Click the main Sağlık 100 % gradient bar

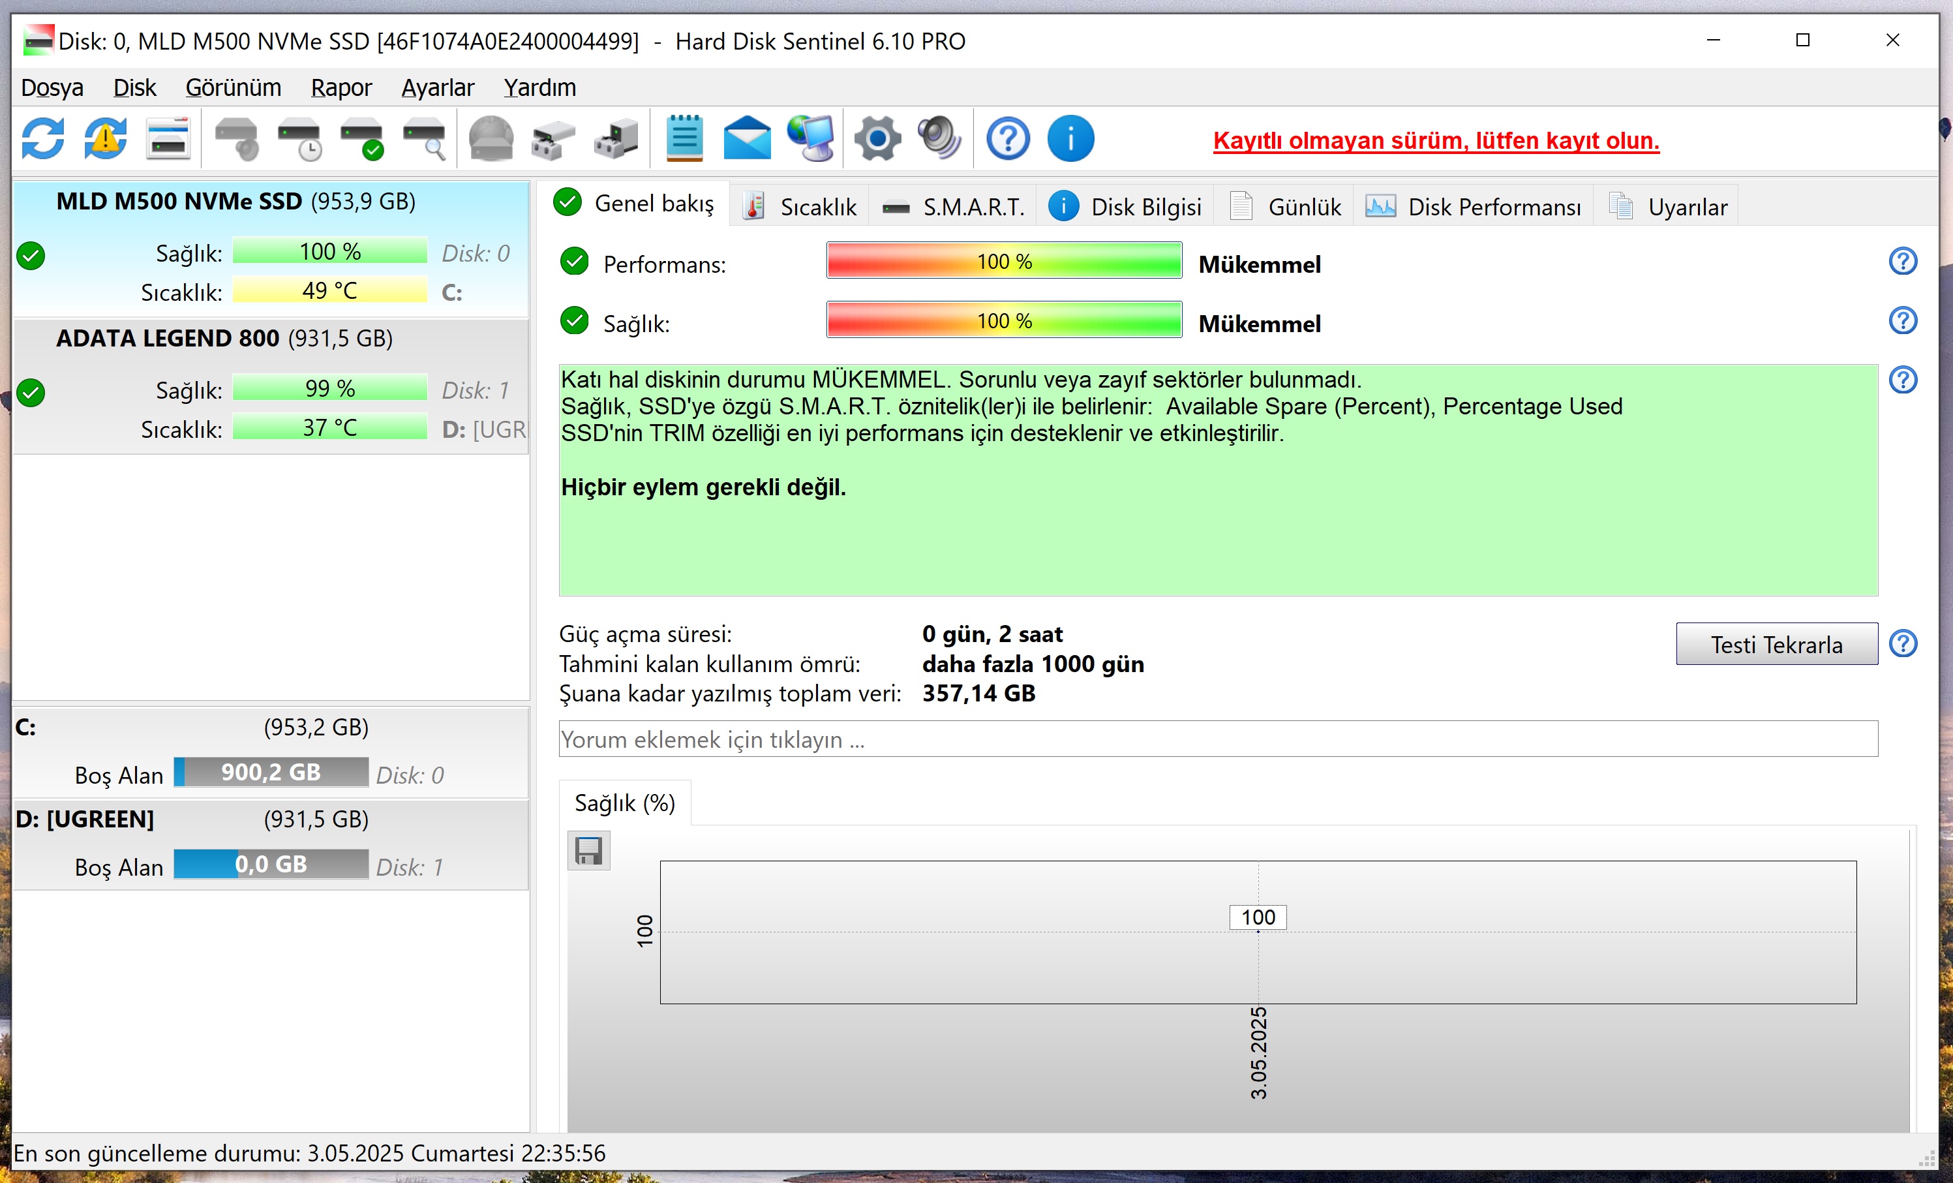point(1003,320)
